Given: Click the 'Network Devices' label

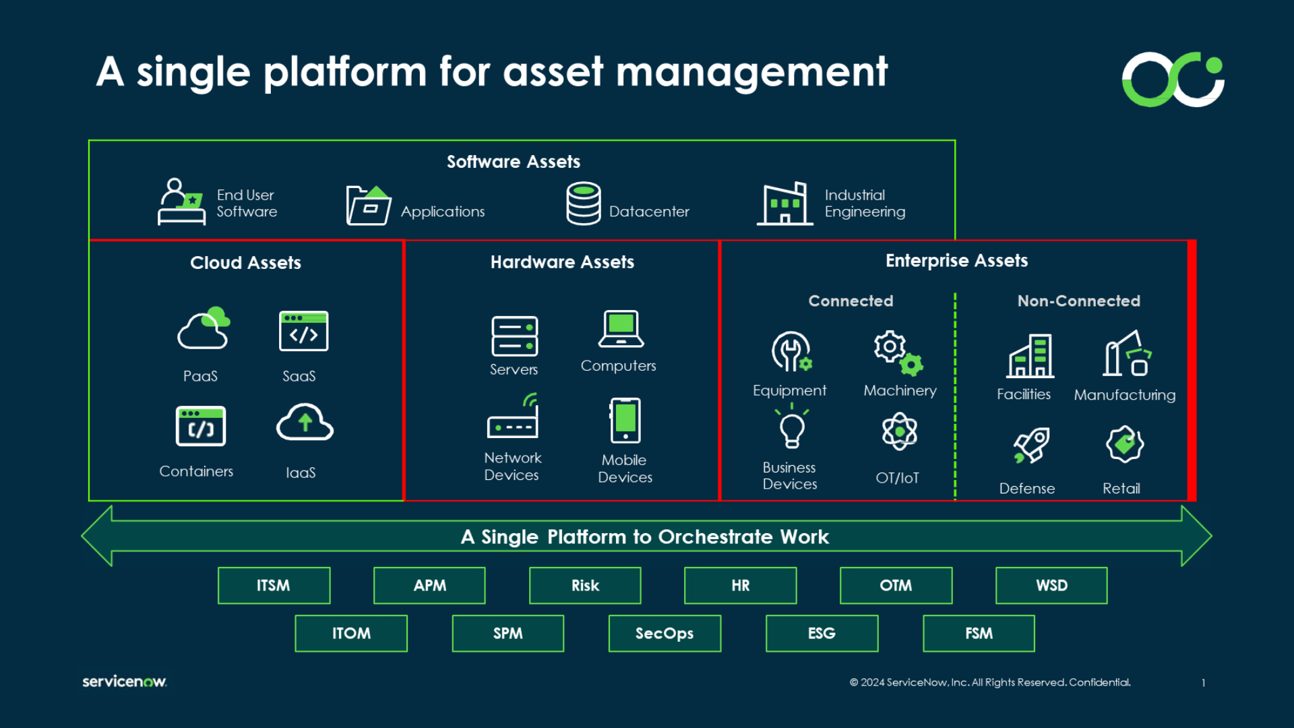Looking at the screenshot, I should click(512, 466).
